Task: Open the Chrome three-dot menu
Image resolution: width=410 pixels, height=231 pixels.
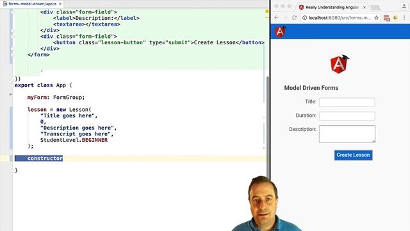Action: pyautogui.click(x=404, y=18)
